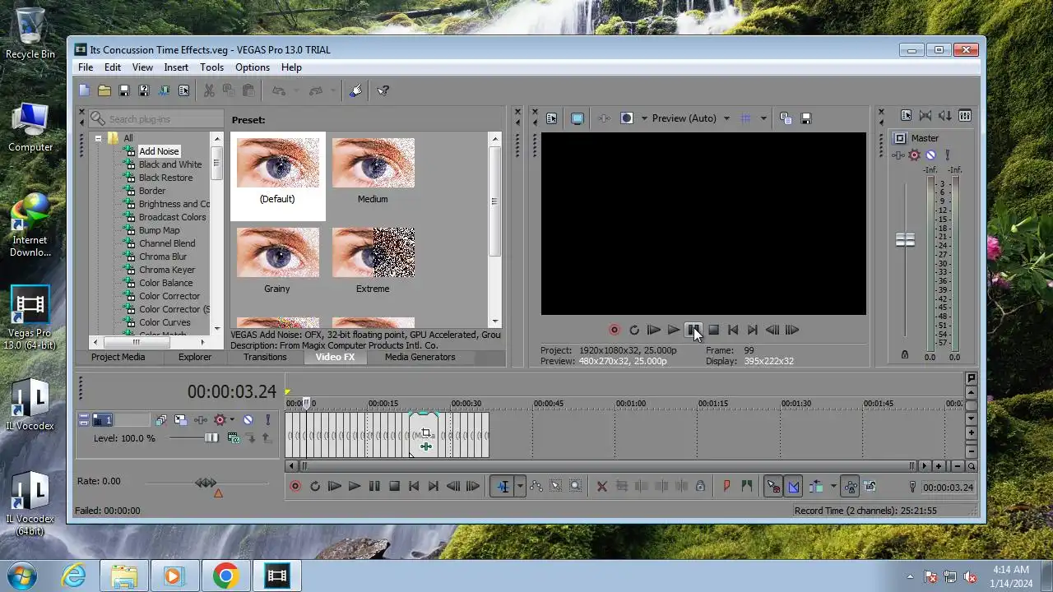Open Normal Edit Tool dropdown arrow
1053x592 pixels.
520,487
